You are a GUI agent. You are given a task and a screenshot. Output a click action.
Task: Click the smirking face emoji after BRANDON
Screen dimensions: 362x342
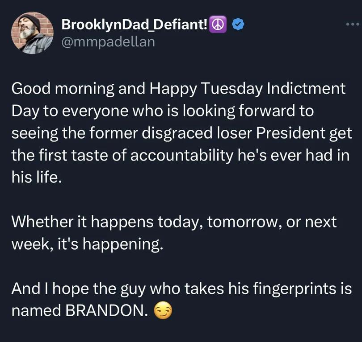click(163, 310)
